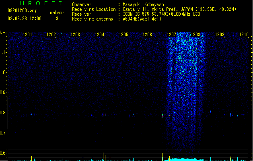Click the 1208 time marker
The width and height of the screenshot is (253, 161).
click(195, 35)
